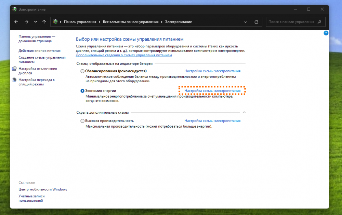Viewport: 342px width, 215px height.
Task: Open Учетные записи пользователей
Action: click(31, 198)
